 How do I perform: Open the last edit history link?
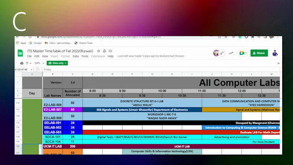pos(151,56)
